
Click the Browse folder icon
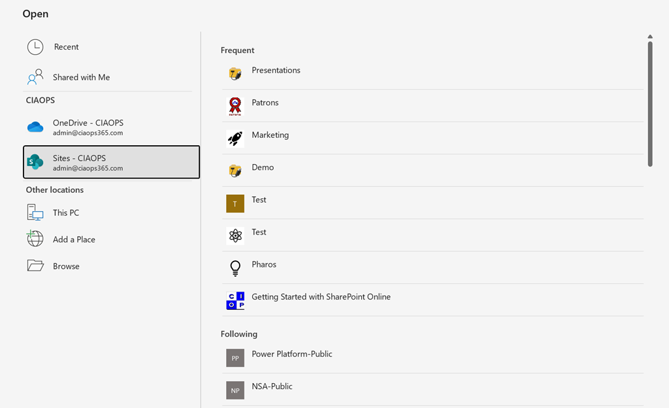coord(35,265)
